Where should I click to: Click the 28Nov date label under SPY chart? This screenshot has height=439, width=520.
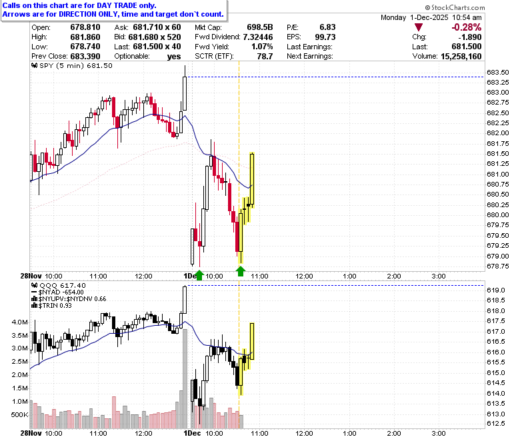point(31,276)
